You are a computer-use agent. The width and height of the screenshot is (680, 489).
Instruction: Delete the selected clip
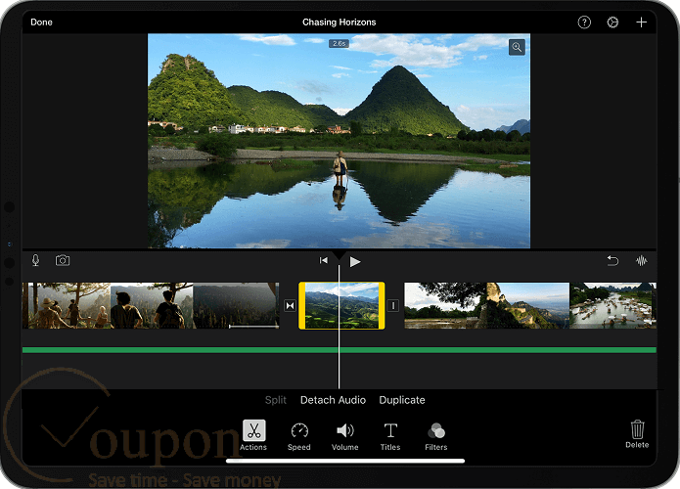[637, 434]
